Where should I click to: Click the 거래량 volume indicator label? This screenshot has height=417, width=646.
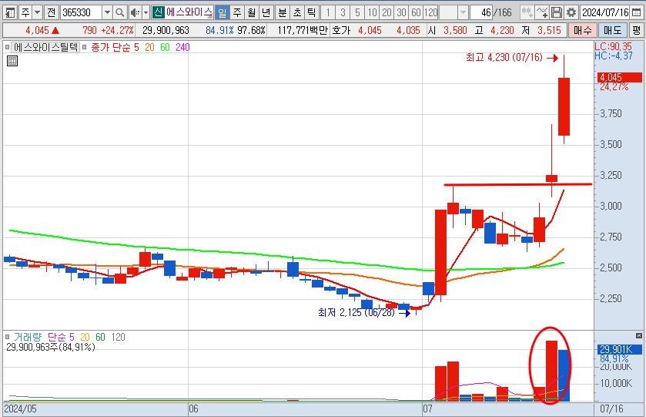(x=28, y=337)
